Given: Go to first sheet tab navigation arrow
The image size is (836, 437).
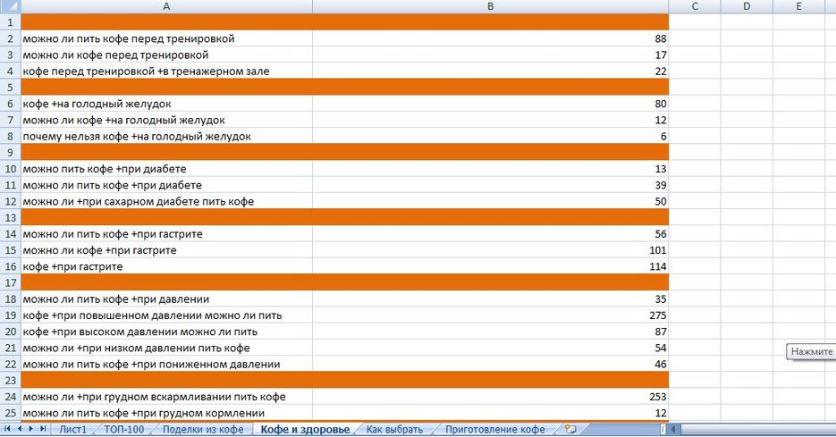Looking at the screenshot, I should (x=7, y=428).
